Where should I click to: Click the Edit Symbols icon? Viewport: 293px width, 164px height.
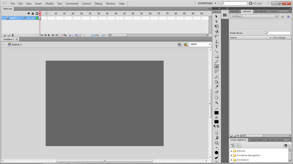coord(185,45)
